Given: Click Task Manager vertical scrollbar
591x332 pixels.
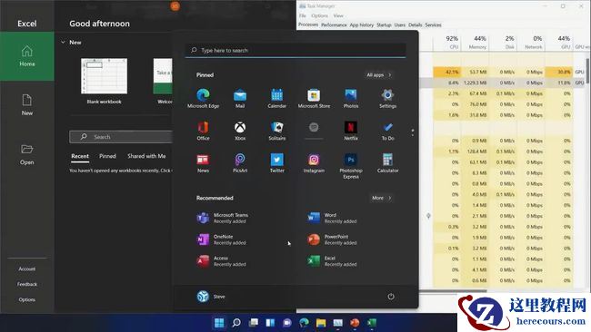Looking at the screenshot, I should coord(587,71).
